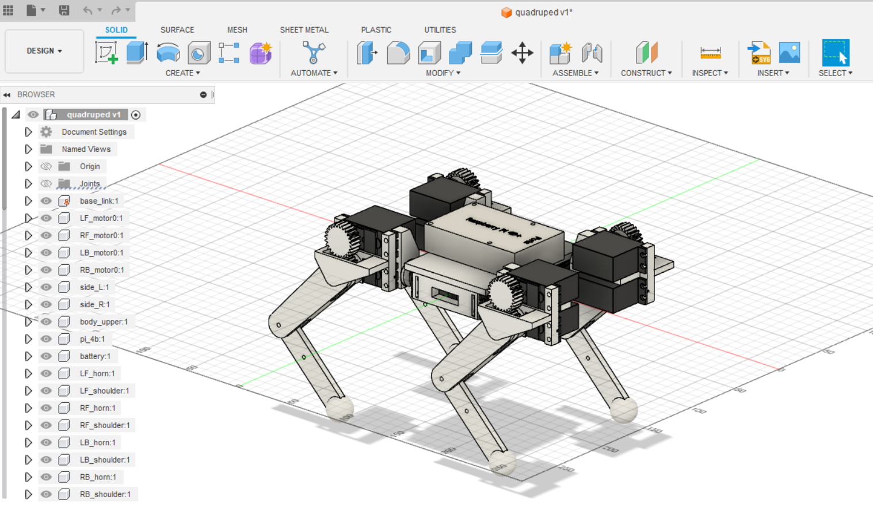Open the ASSEMBLE menu label
Screen dimensions: 873x511
pyautogui.click(x=575, y=73)
